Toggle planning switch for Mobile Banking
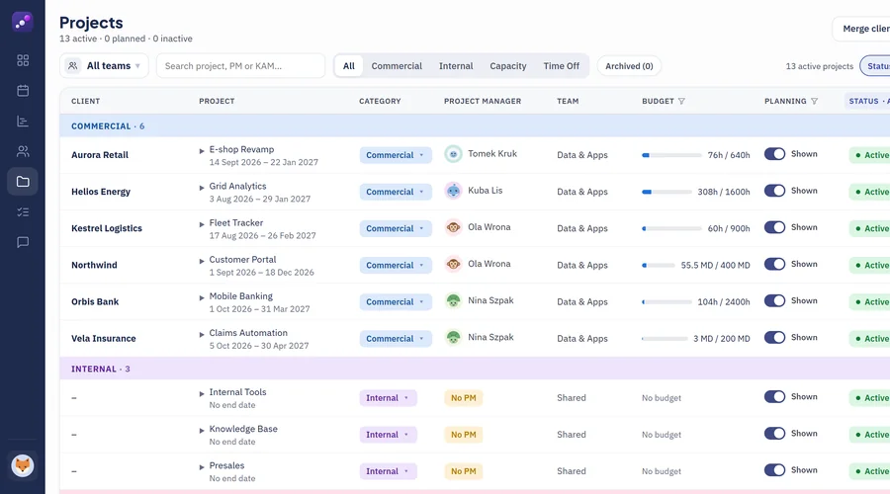This screenshot has height=494, width=890. click(x=774, y=300)
